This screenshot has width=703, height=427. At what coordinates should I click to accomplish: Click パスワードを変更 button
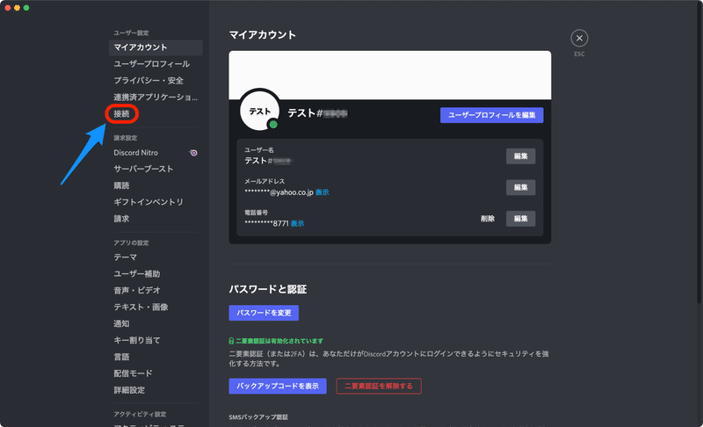tap(264, 313)
